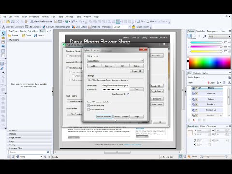Click the Discard Changes button
Image resolution: width=232 pixels, height=174 pixels.
pos(121,116)
